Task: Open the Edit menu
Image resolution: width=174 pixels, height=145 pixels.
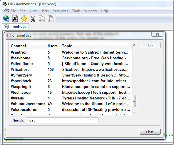Action: (x=23, y=11)
